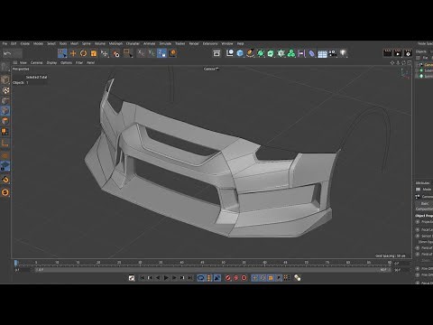Click the viewport maximize toggle icon

(x=410, y=63)
